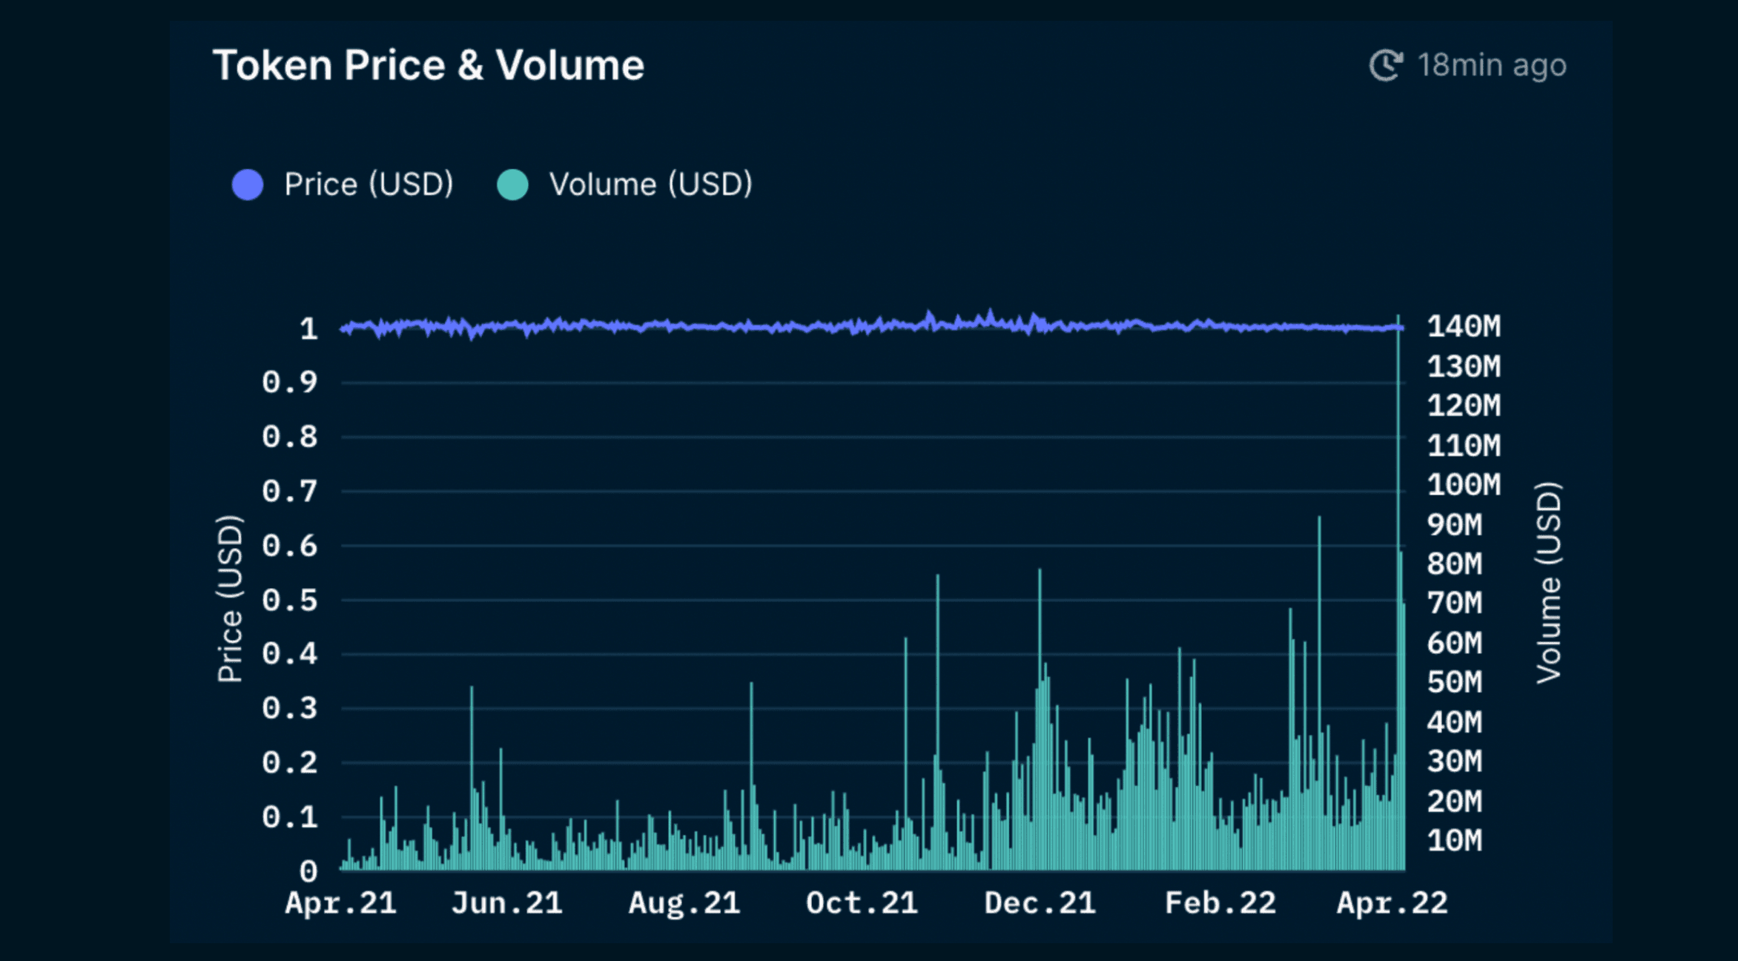The width and height of the screenshot is (1738, 961).
Task: Select the Price (USD) legend label
Action: 368,184
